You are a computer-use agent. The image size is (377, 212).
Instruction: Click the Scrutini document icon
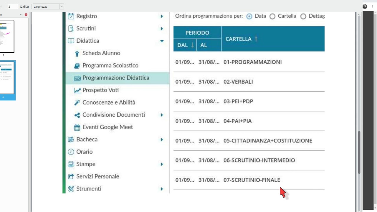[71, 29]
